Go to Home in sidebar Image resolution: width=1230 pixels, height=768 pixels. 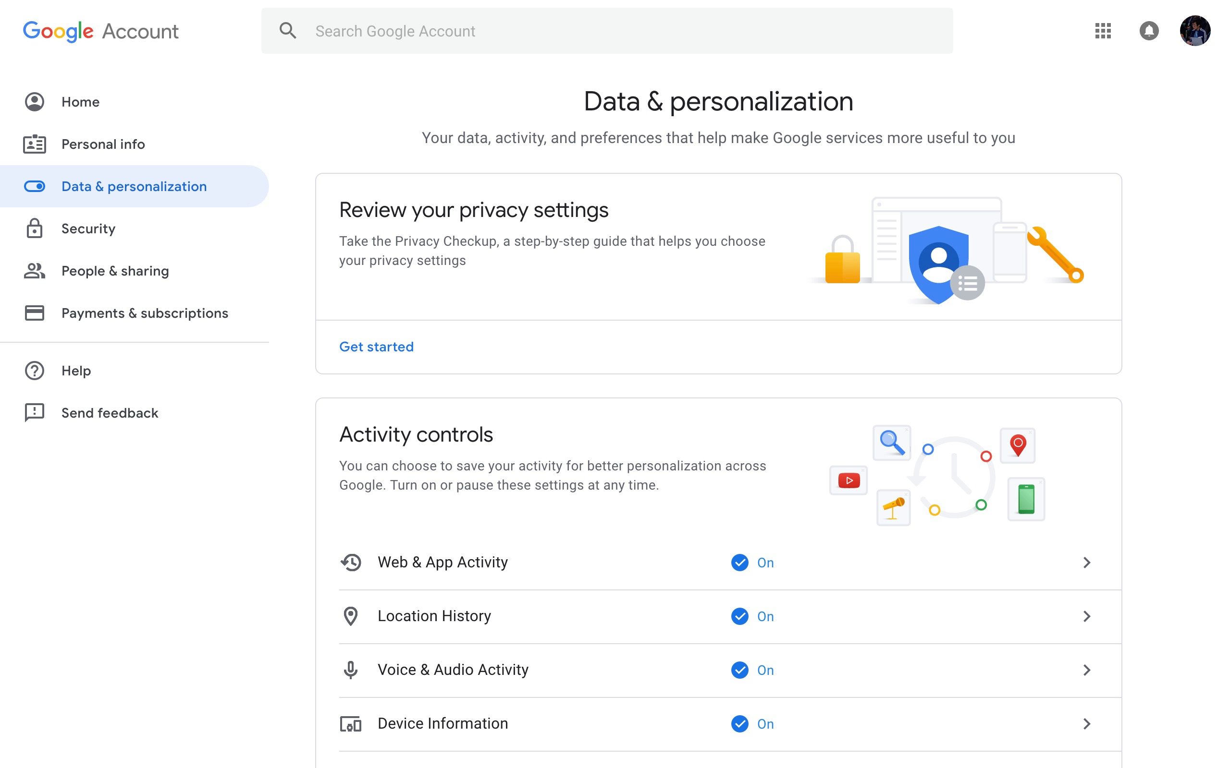134,102
